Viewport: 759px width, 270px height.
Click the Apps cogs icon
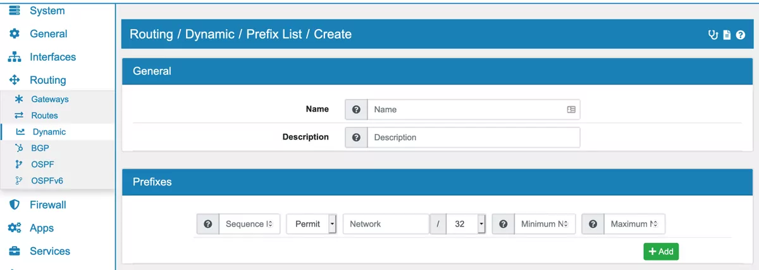coord(15,228)
